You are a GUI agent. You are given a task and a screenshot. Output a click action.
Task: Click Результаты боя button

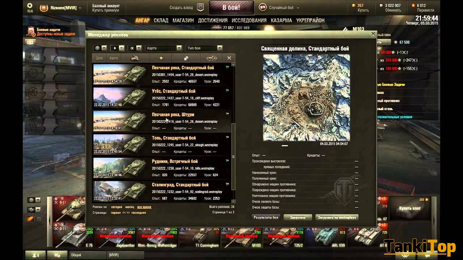point(266,217)
